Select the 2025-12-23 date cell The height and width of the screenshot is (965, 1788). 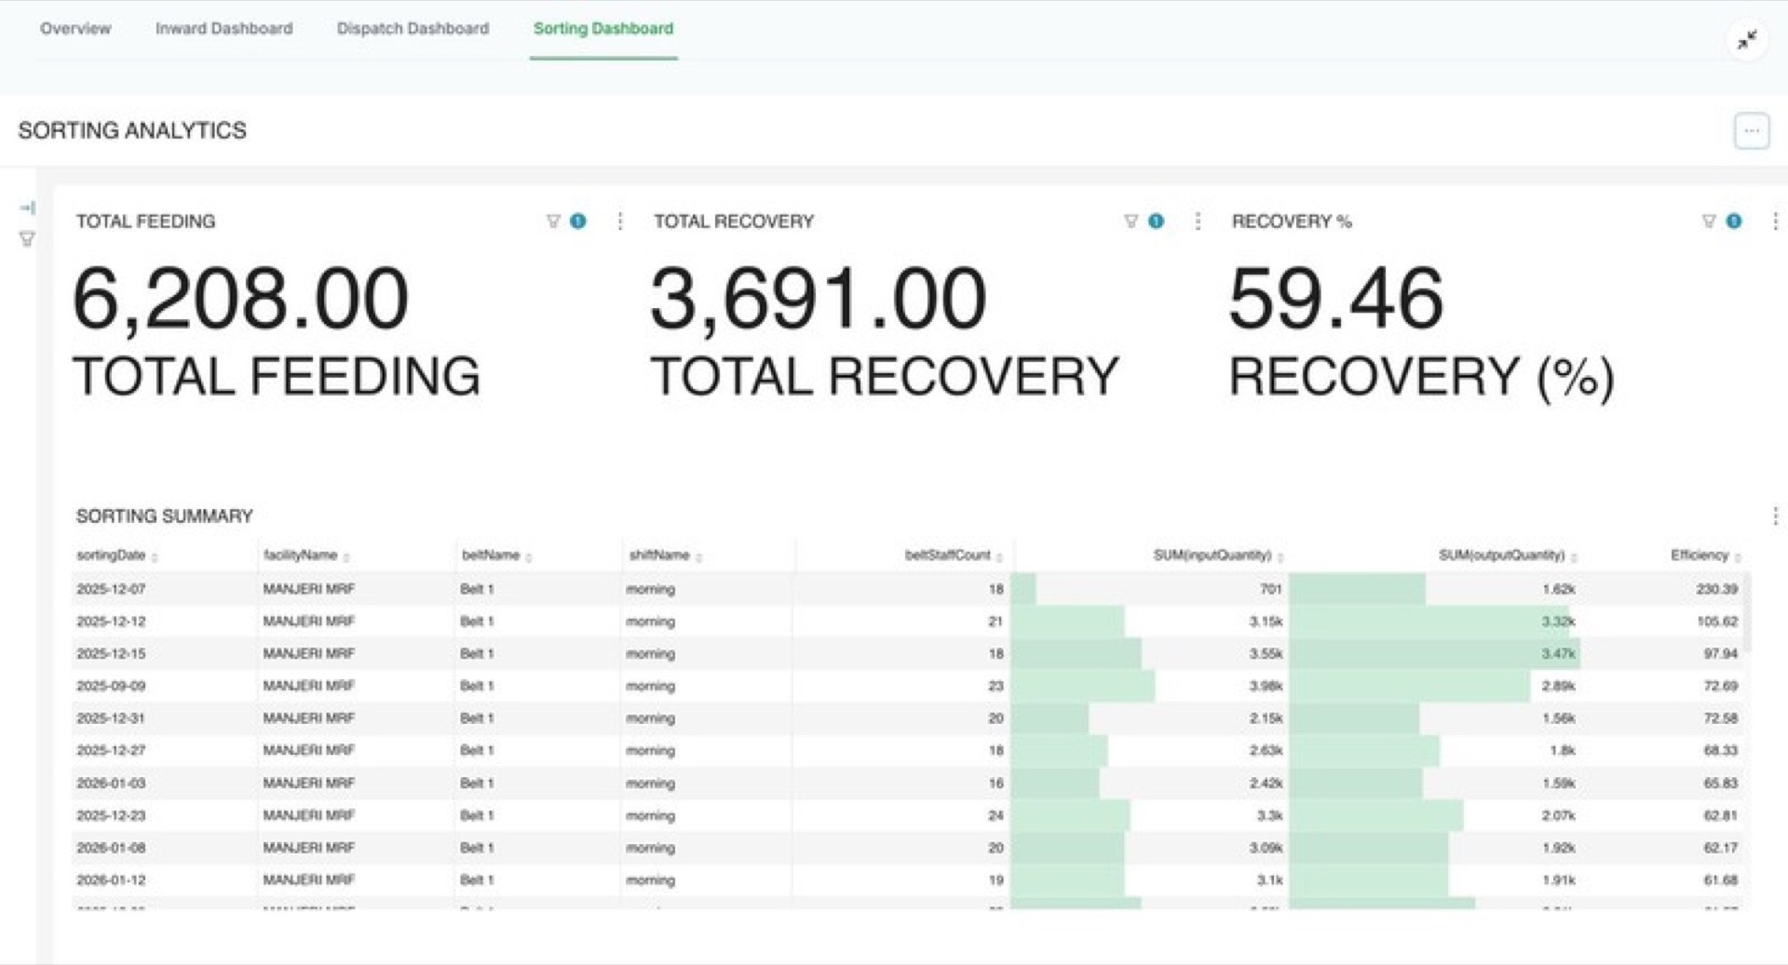tap(111, 815)
